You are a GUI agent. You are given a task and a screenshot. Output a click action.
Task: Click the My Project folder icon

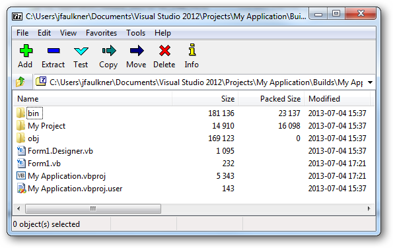[20, 125]
